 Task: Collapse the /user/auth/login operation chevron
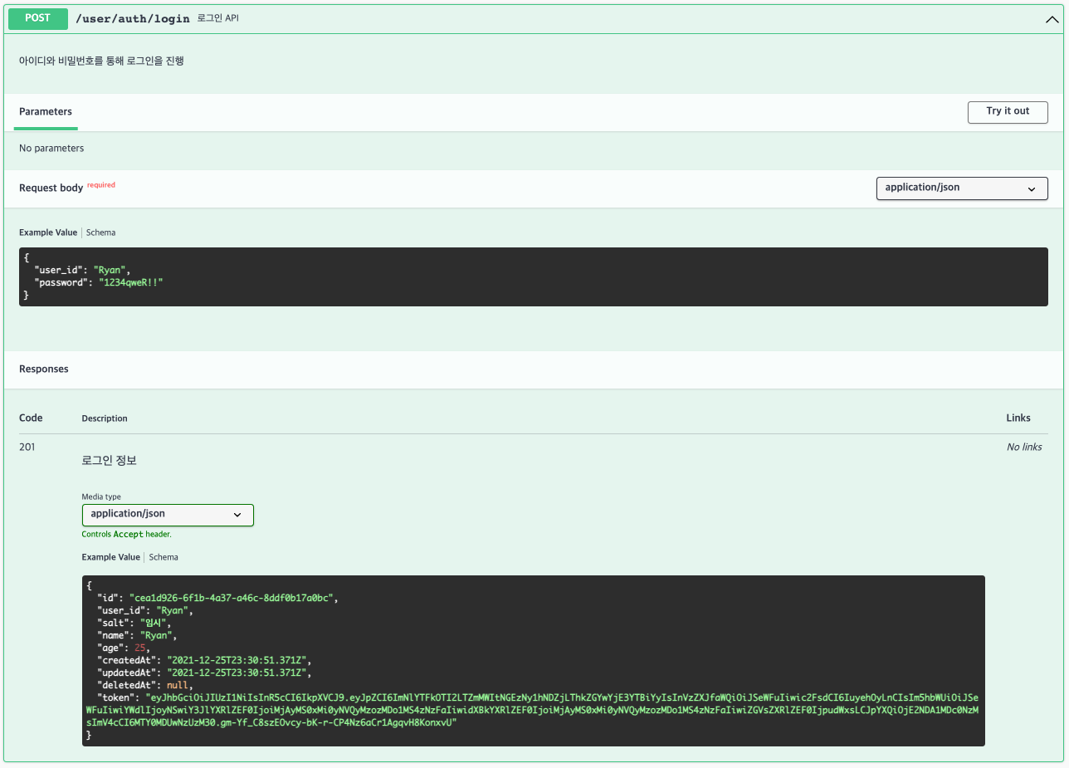click(1052, 19)
